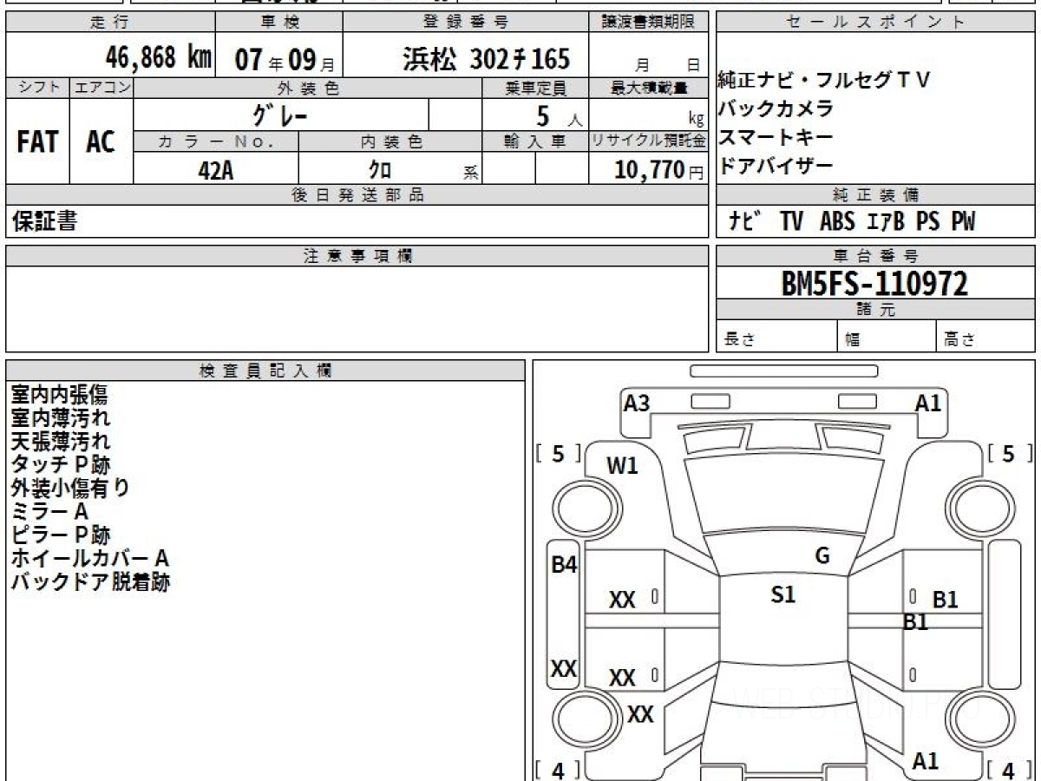Click ABS in the equipment row
1041x781 pixels.
837,222
